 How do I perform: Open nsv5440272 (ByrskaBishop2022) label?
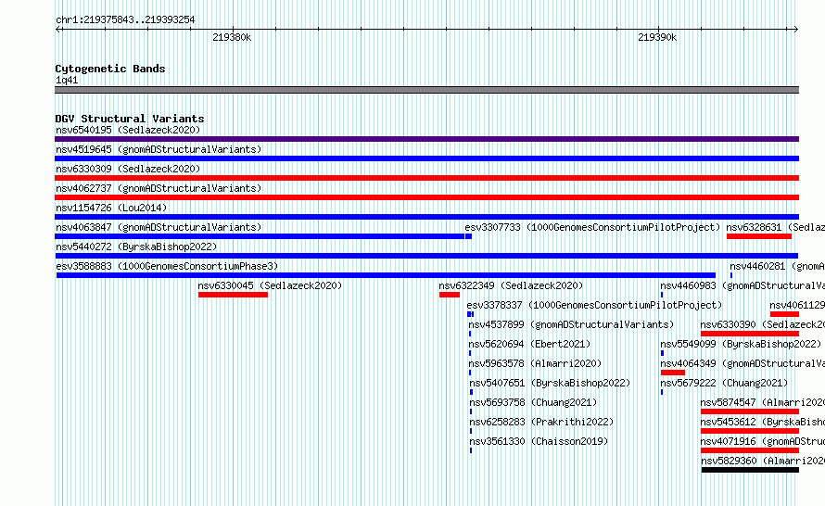[136, 247]
